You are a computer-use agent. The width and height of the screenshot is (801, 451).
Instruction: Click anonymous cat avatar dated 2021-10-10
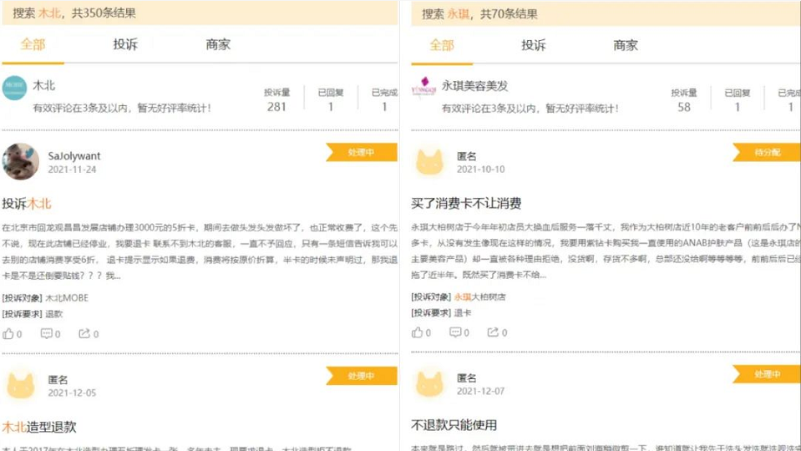coord(429,162)
